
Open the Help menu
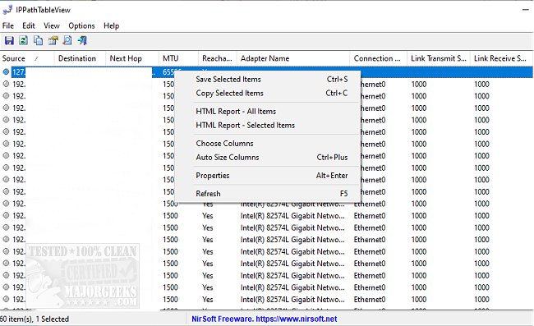click(112, 25)
